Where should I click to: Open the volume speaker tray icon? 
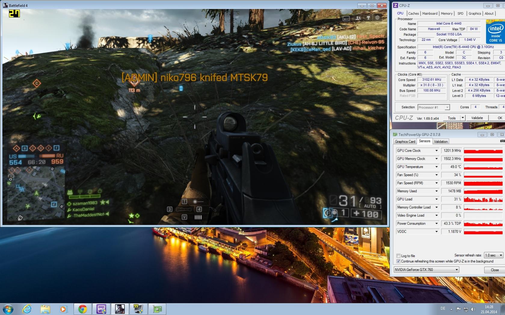[473, 309]
